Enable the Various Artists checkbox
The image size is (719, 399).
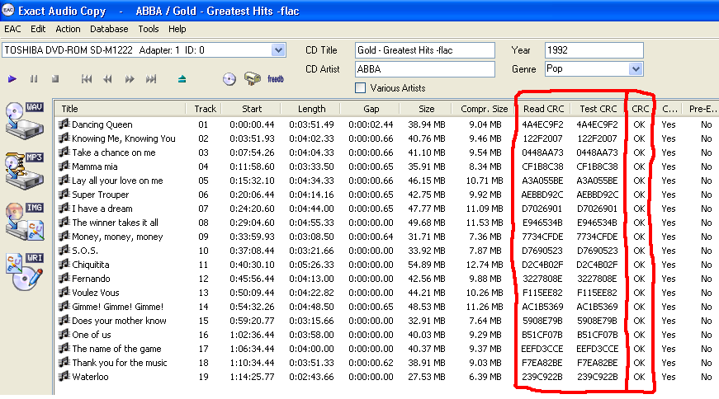[360, 87]
